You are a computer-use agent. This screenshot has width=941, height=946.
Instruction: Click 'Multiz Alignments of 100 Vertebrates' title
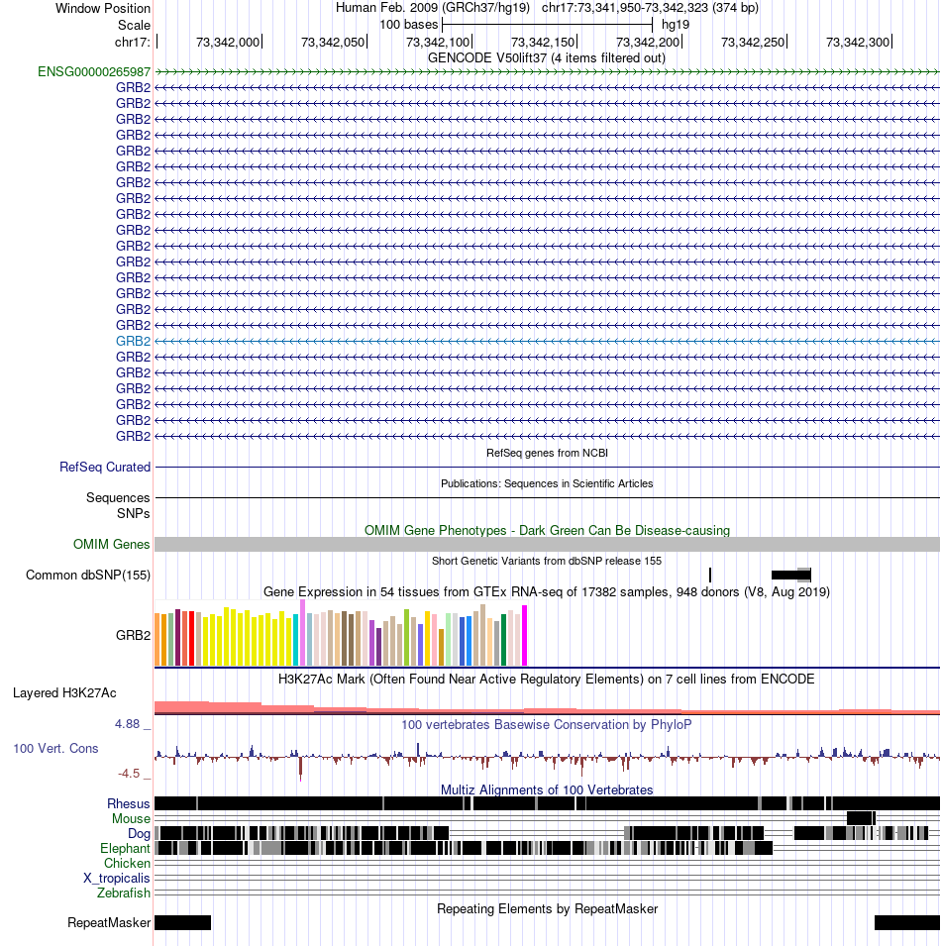click(547, 789)
